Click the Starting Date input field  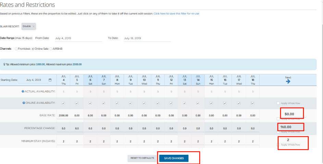pos(34,80)
